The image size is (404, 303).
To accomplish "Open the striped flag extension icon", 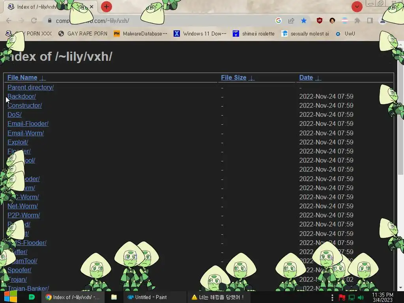I will 345,21.
